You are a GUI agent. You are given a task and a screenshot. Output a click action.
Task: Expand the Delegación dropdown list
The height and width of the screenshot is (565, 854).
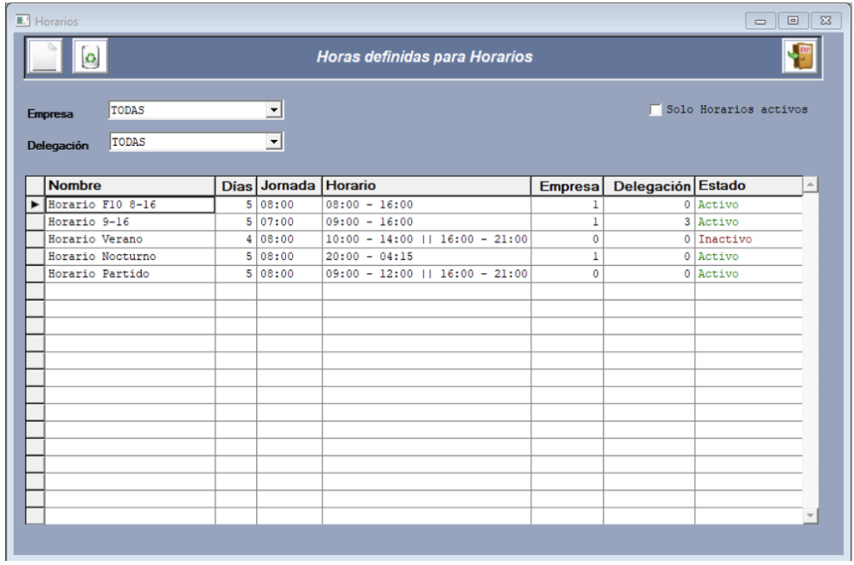pos(274,142)
